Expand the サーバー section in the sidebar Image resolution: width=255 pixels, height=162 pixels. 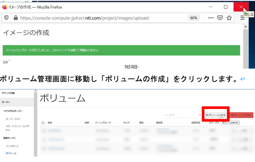(x=6, y=102)
